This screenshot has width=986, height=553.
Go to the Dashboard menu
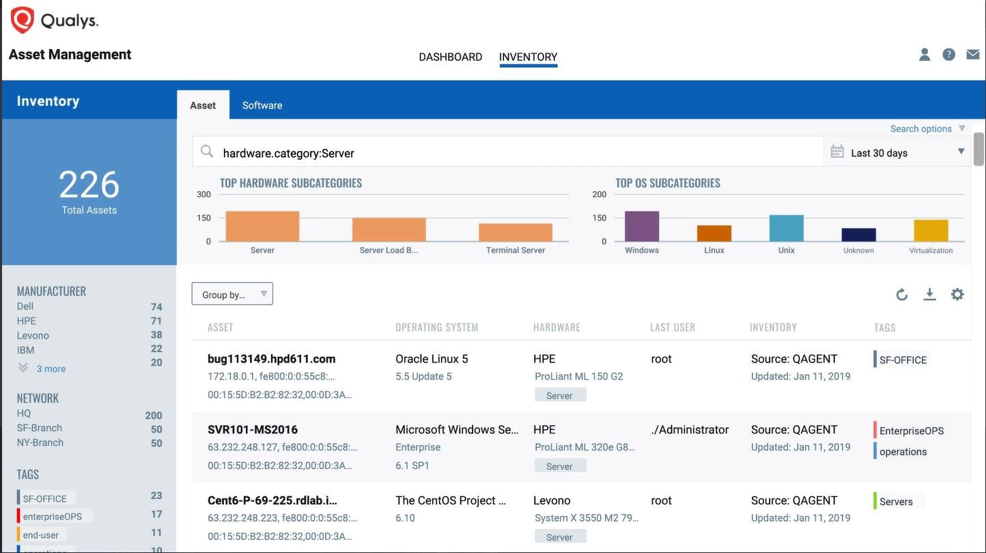click(451, 57)
